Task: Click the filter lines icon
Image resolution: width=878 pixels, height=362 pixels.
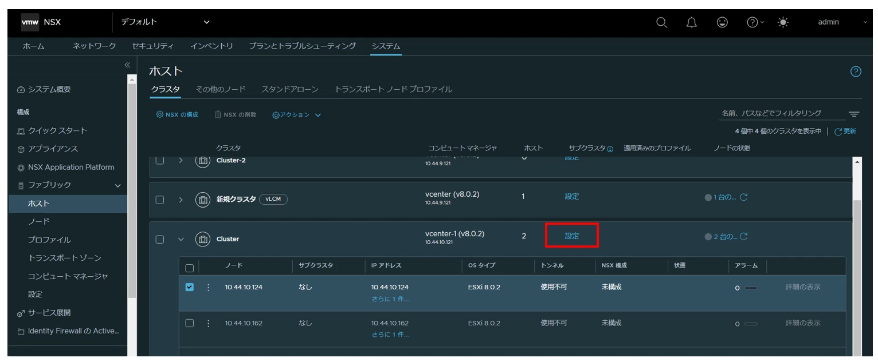Action: (853, 114)
